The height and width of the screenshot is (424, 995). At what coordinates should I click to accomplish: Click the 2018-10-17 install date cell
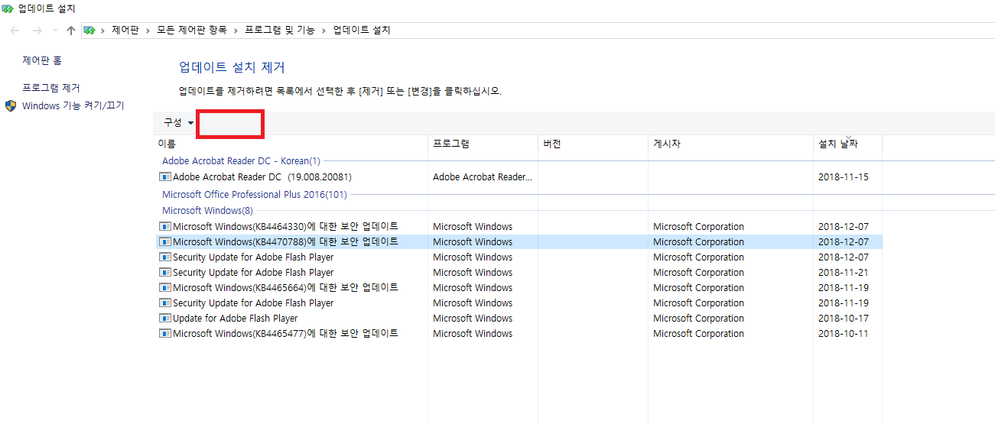click(x=844, y=319)
